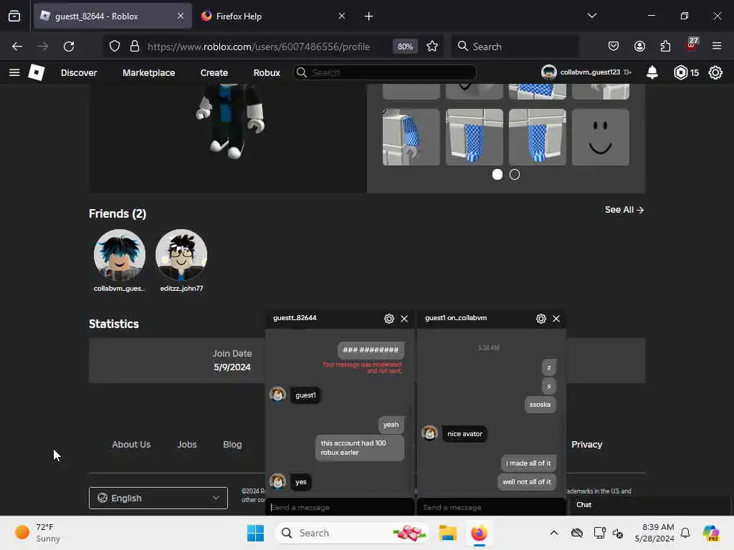The image size is (734, 550).
Task: Open the Robux menu item
Action: (x=267, y=72)
